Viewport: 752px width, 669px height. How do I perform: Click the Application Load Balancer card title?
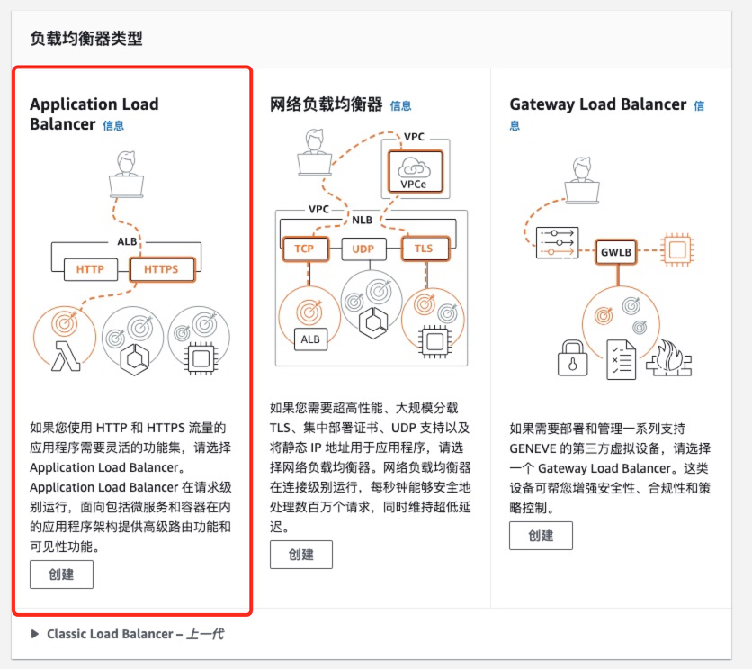(94, 113)
